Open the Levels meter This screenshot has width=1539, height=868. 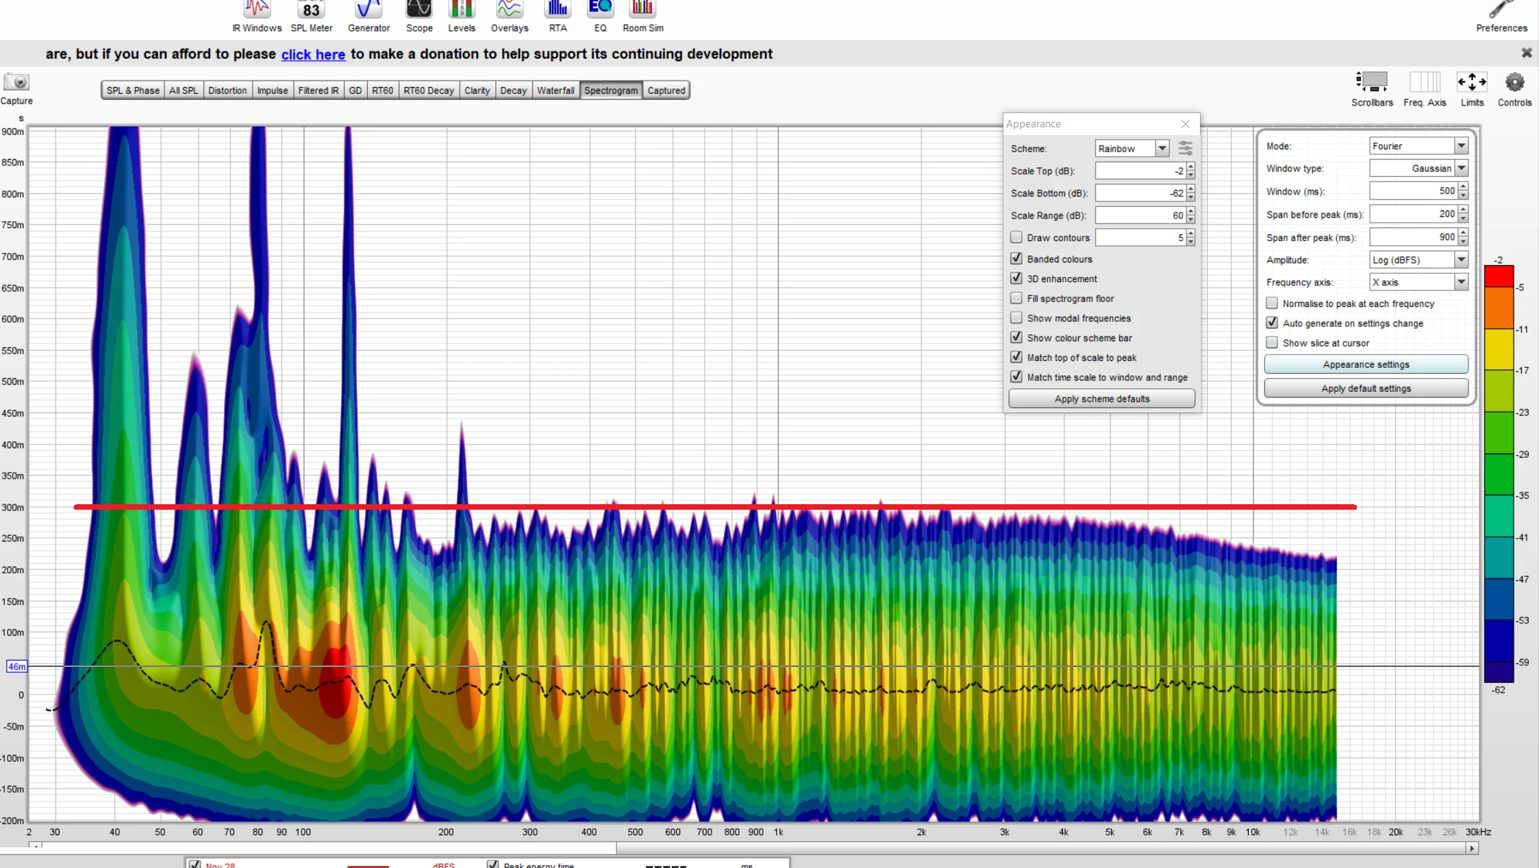pos(462,16)
